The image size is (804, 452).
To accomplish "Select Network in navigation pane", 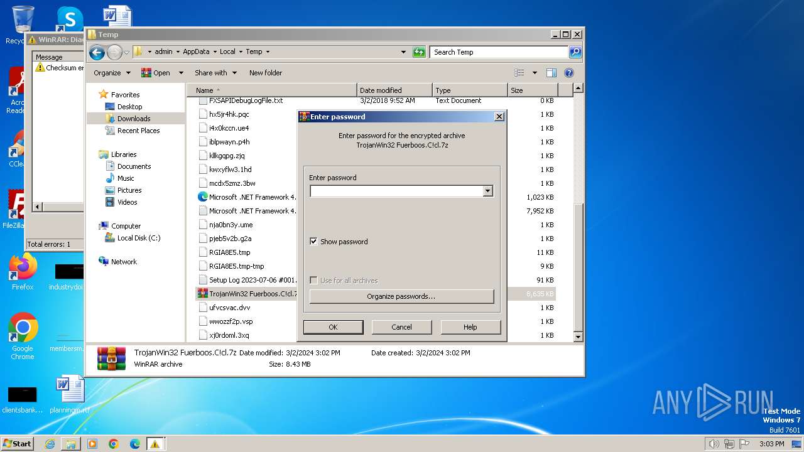I will tap(124, 262).
